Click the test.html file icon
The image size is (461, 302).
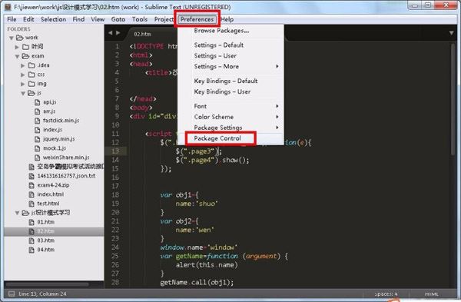[32, 204]
